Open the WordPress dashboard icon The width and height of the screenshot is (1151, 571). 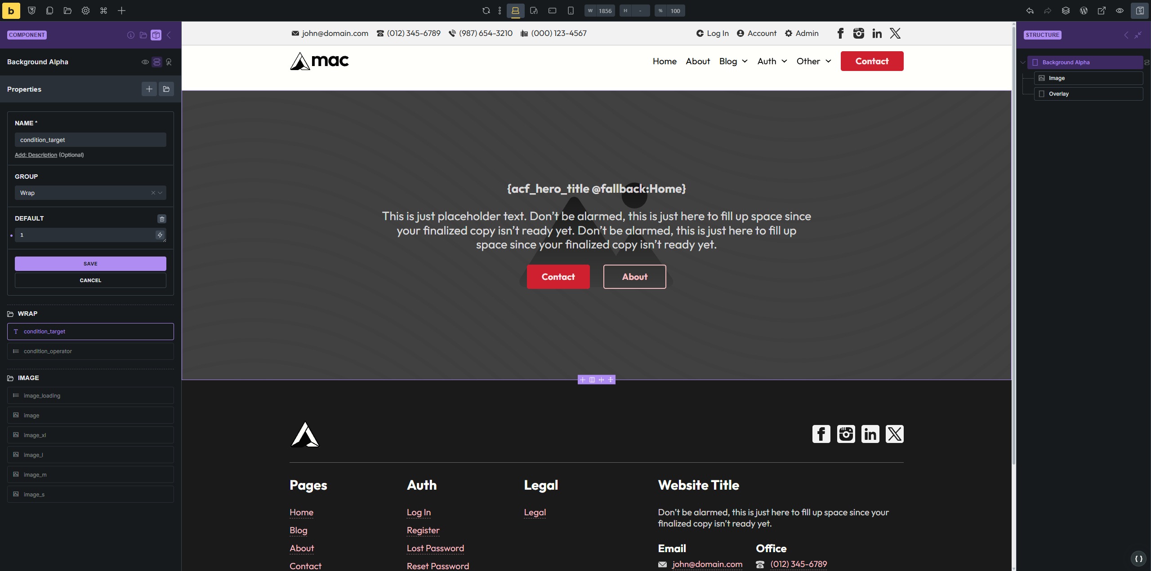[1084, 11]
